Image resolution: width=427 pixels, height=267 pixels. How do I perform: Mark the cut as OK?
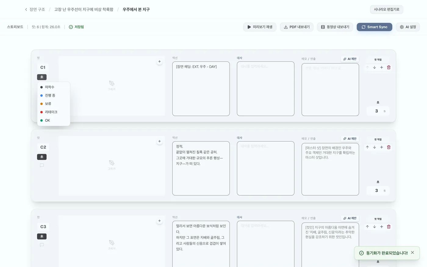click(x=54, y=121)
